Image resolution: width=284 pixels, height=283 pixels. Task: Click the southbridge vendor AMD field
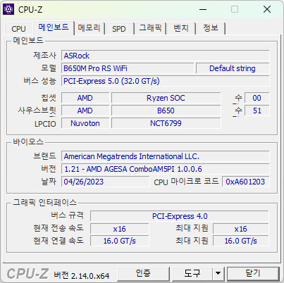[85, 111]
